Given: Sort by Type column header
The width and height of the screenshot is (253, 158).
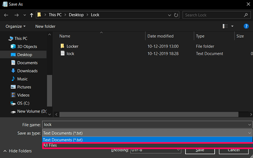Looking at the screenshot, I should 200,36.
